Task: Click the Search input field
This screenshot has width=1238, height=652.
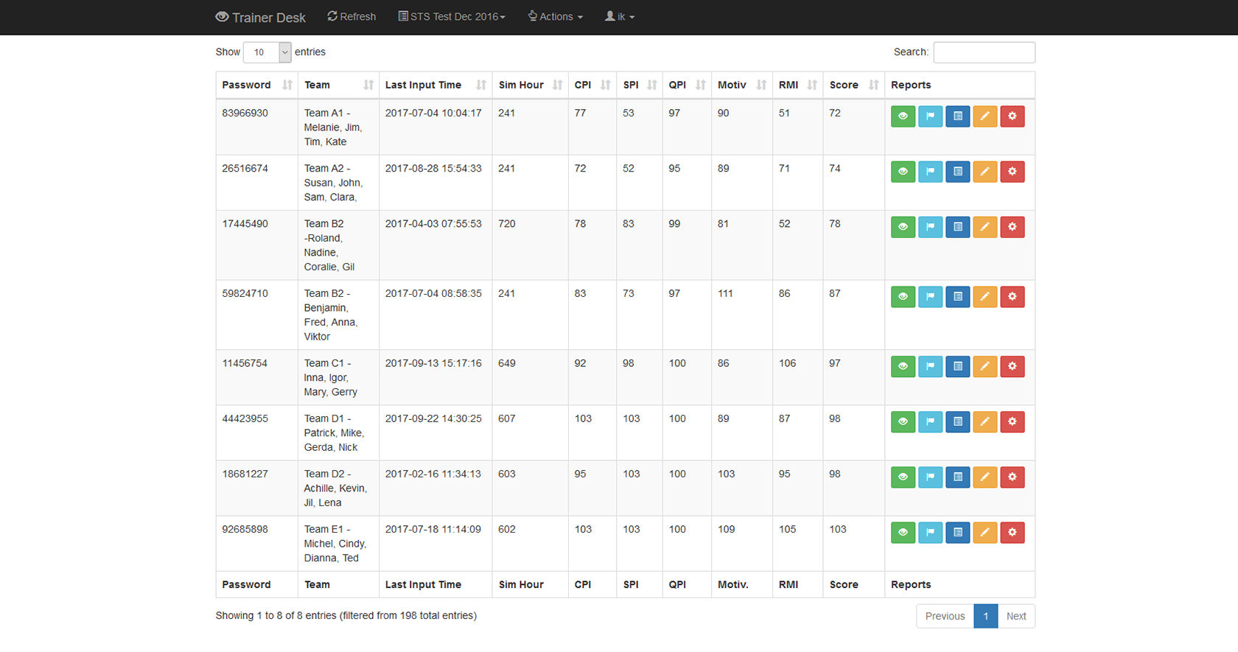Action: (x=984, y=52)
